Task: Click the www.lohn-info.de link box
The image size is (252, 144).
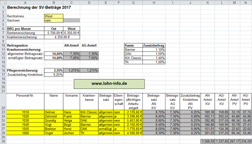Action: (x=109, y=84)
